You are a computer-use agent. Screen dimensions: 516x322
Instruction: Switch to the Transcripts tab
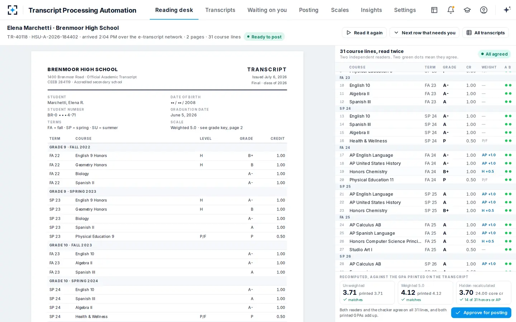click(220, 10)
